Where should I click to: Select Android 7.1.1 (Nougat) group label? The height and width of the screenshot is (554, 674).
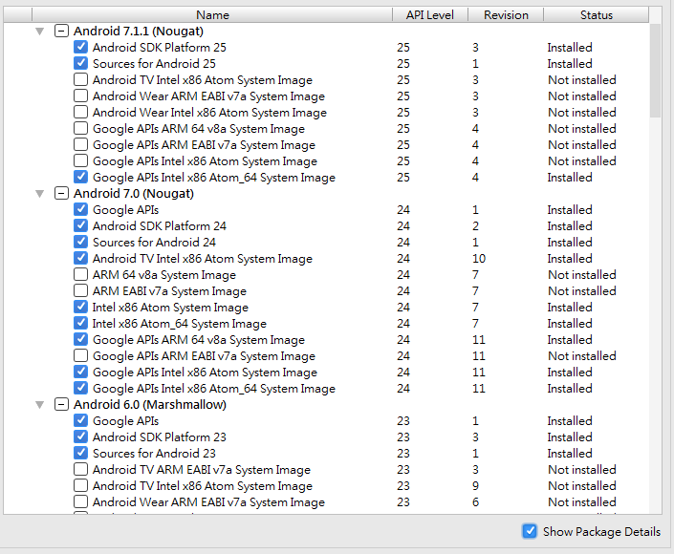tap(139, 32)
